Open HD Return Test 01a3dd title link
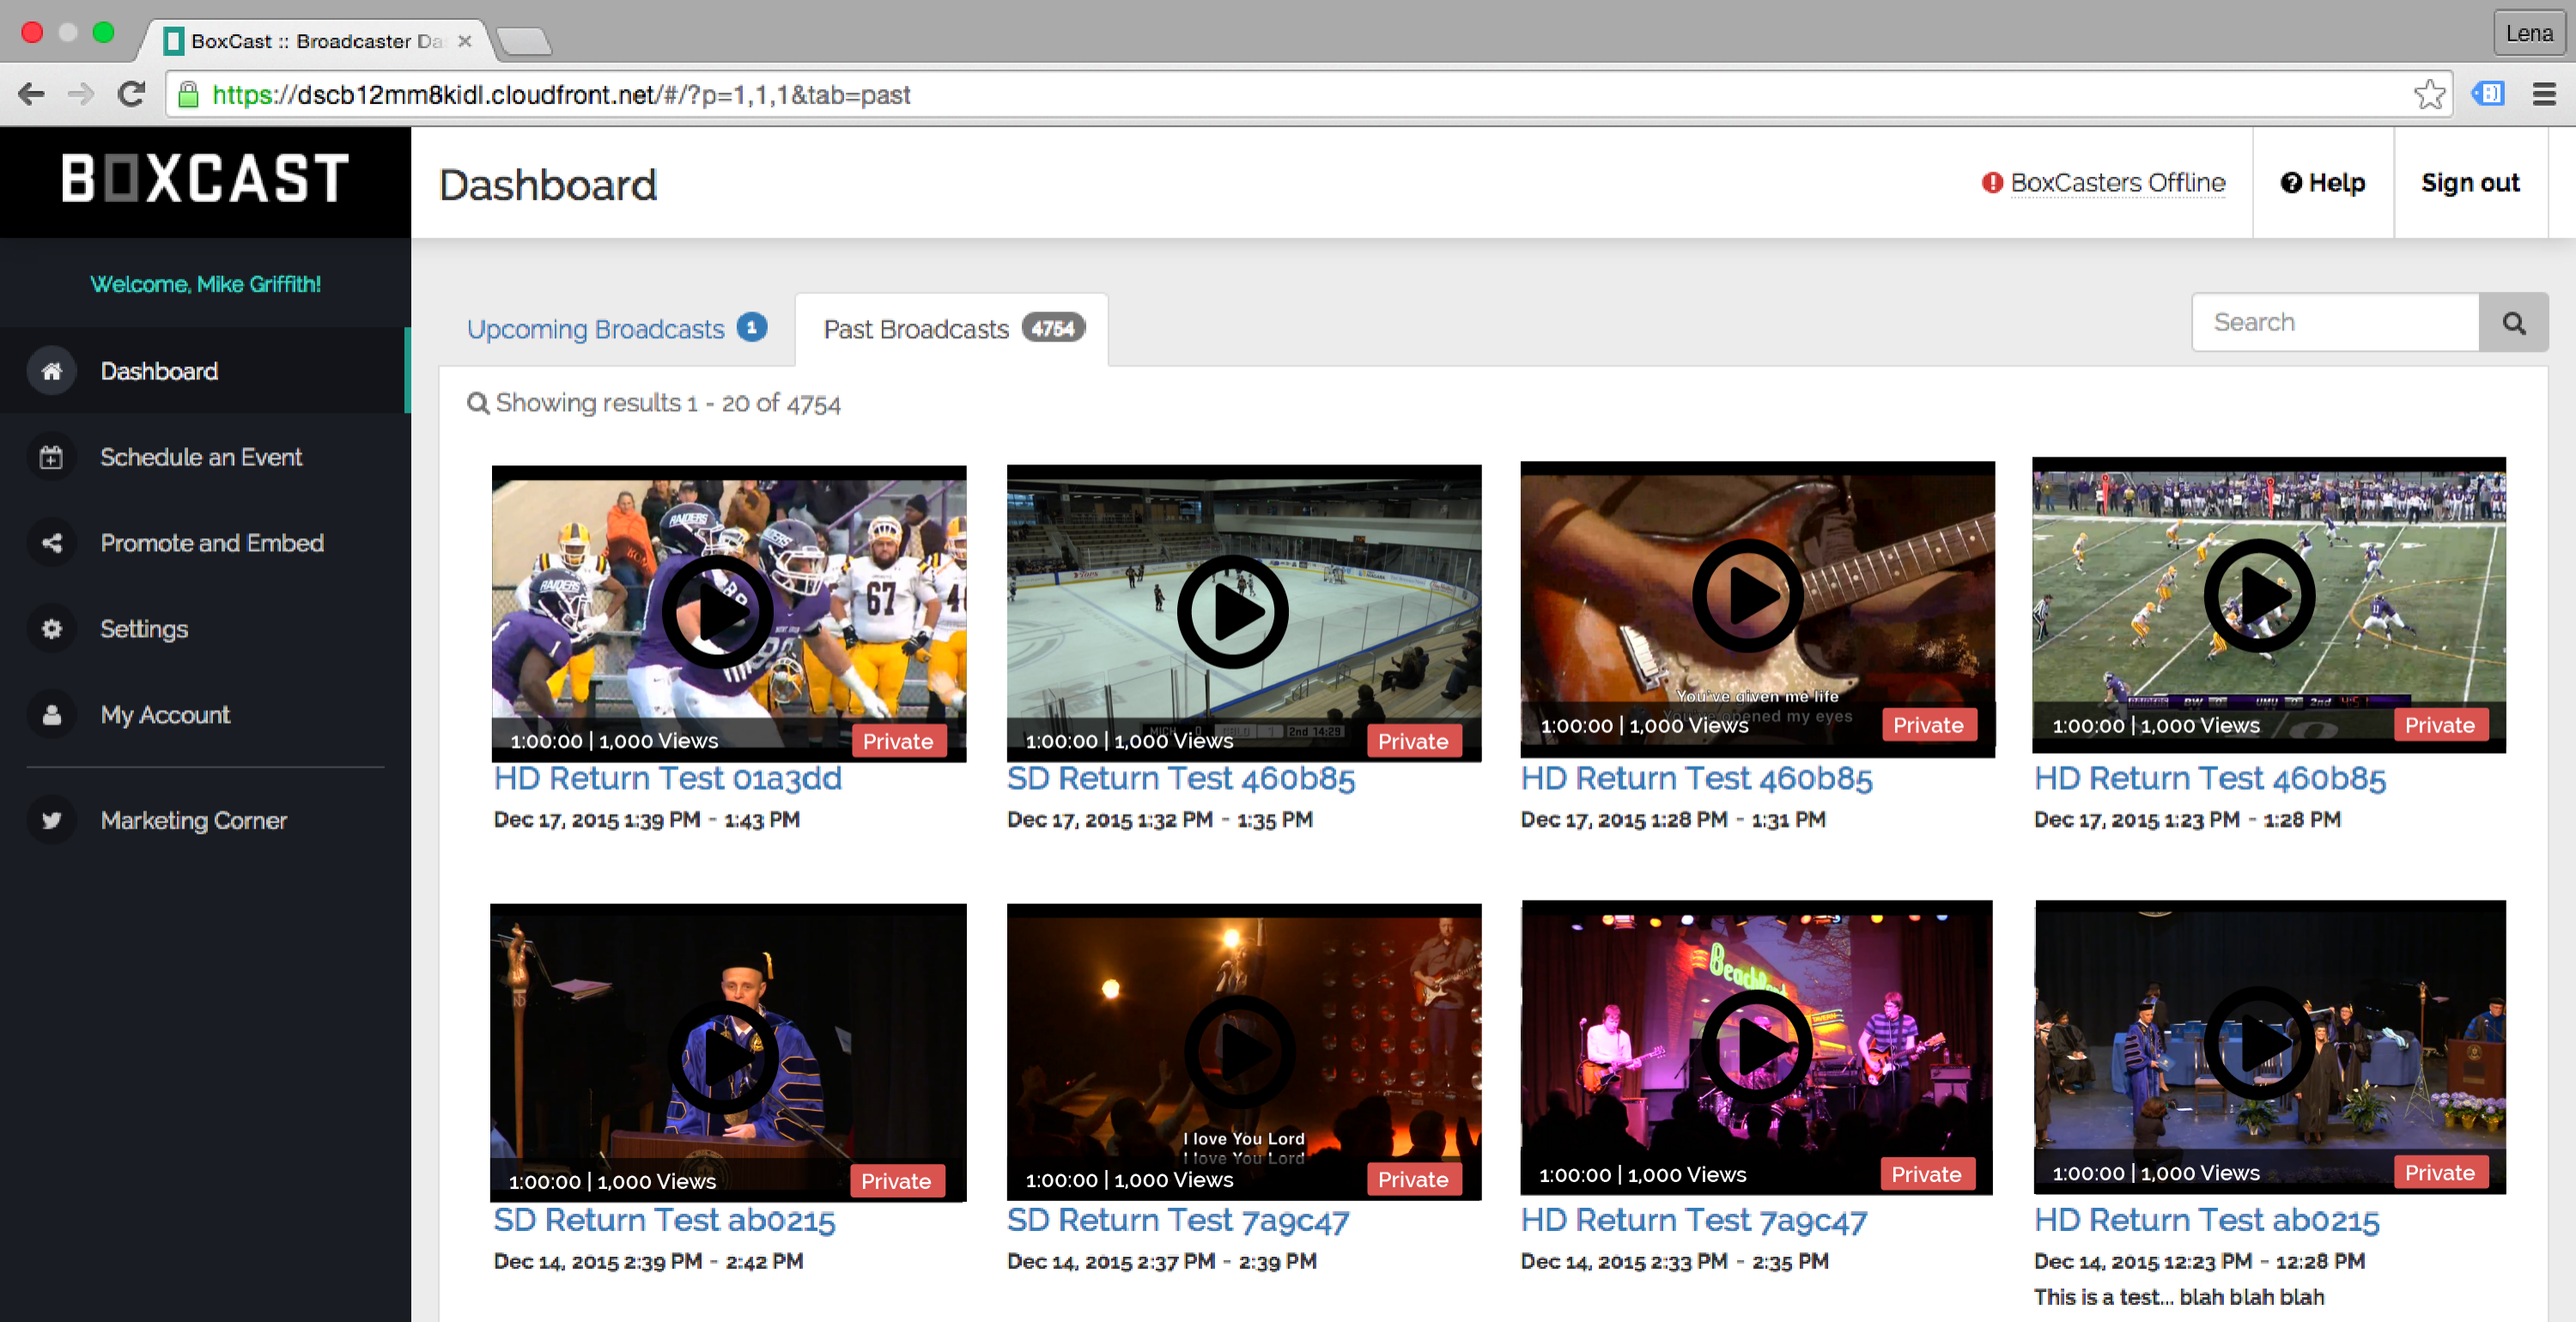The width and height of the screenshot is (2576, 1322). pos(667,778)
